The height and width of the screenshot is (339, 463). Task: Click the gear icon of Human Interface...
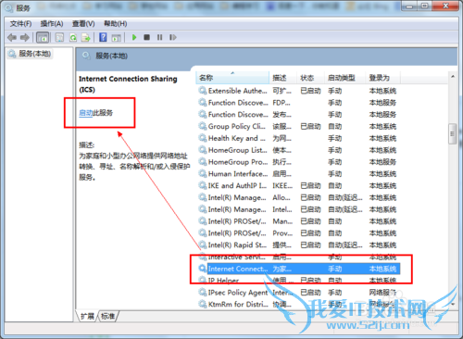tap(203, 173)
